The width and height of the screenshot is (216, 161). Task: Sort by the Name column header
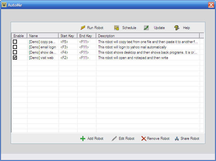[x=43, y=36]
